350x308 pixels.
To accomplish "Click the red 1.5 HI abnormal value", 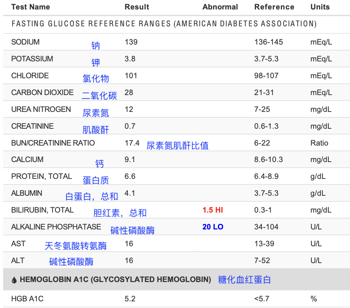I will pos(213,210).
